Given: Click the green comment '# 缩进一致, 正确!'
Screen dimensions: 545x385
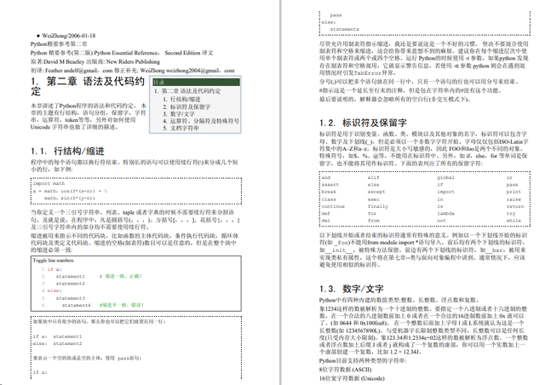Looking at the screenshot, I should (121, 276).
